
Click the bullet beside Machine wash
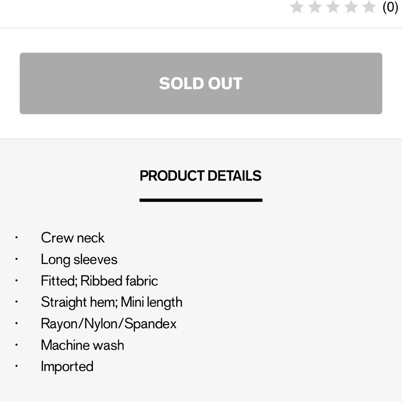click(x=16, y=345)
